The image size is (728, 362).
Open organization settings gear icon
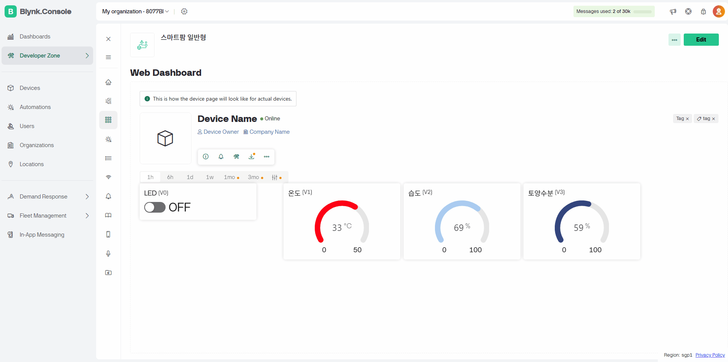[184, 11]
